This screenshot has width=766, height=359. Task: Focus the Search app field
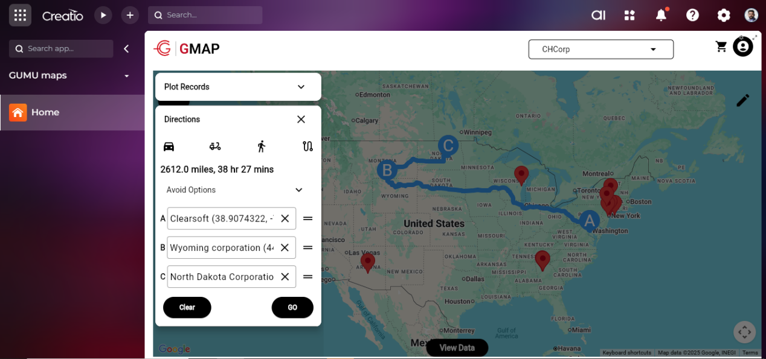click(x=61, y=49)
